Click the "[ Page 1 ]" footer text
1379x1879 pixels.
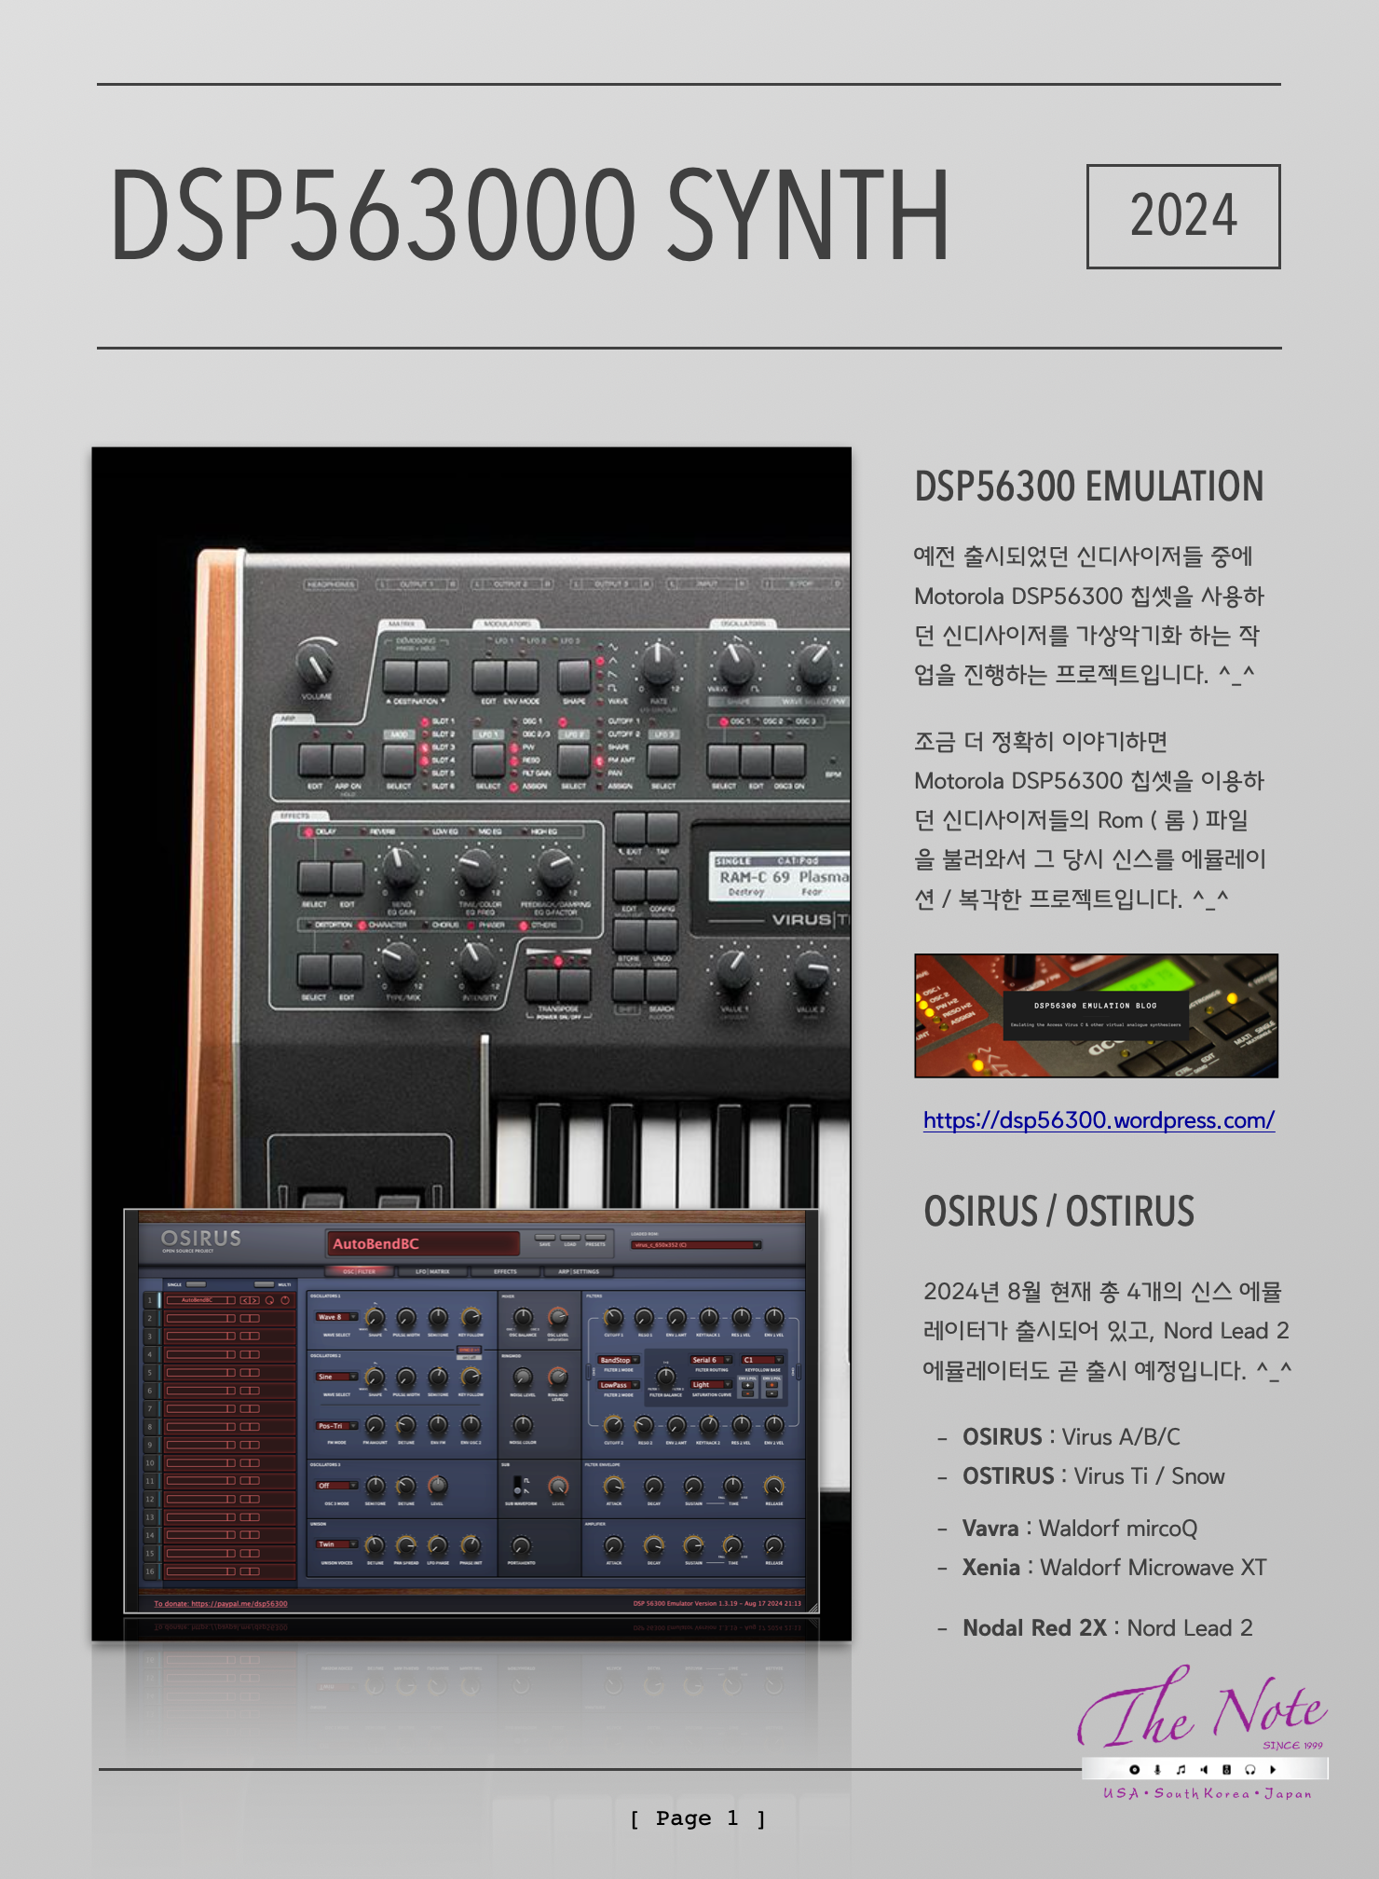698,1817
